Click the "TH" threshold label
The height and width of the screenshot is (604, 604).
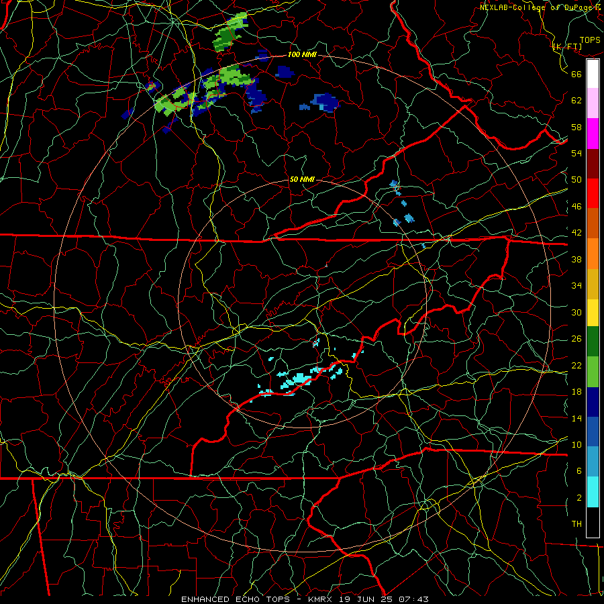coord(576,524)
